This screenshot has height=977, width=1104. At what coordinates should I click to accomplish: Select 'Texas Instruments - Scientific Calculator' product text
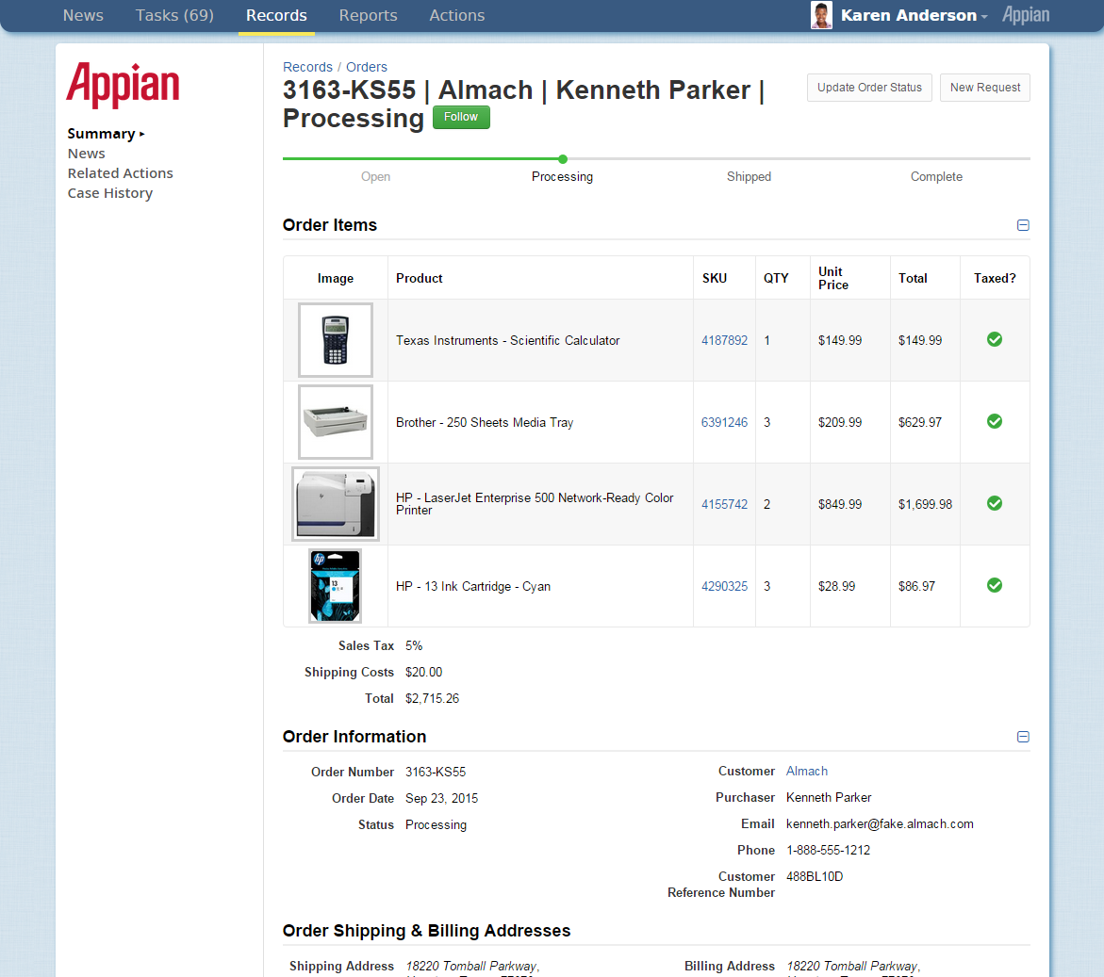point(507,340)
